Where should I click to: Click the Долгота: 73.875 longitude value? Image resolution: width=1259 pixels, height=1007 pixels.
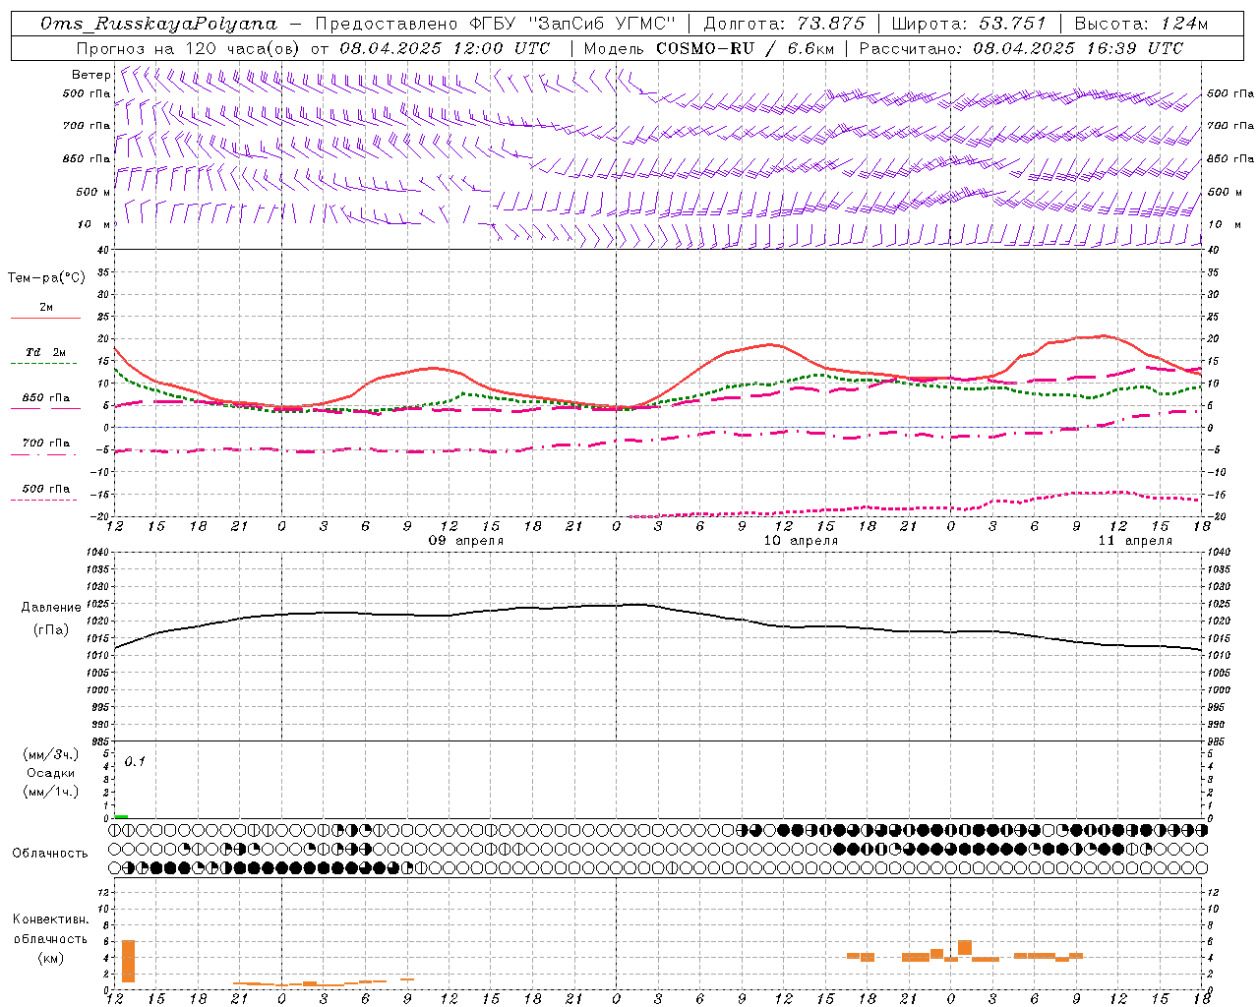tap(784, 24)
